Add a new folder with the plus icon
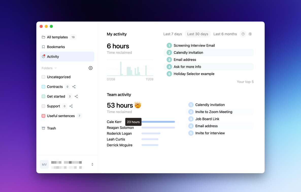 tap(90, 68)
